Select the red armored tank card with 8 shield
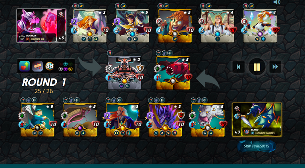Image resolution: width=305 pixels, height=168 pixels. click(125, 73)
